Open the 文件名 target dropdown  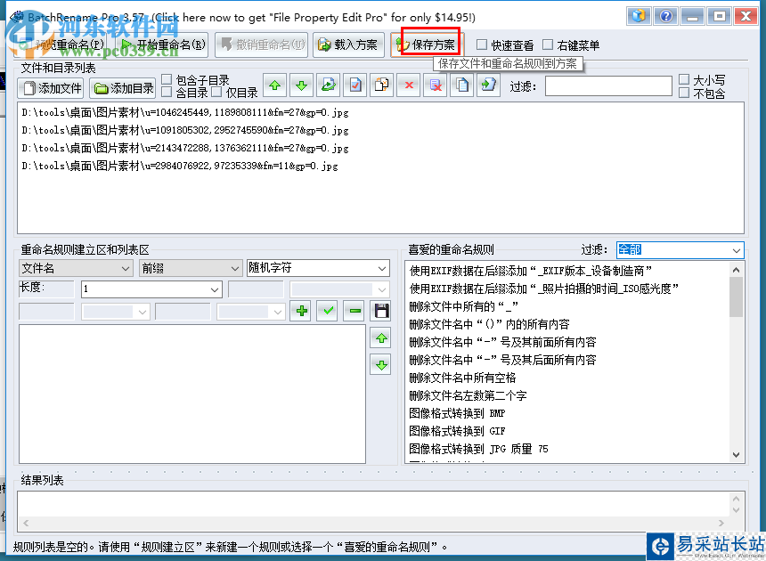tap(76, 268)
